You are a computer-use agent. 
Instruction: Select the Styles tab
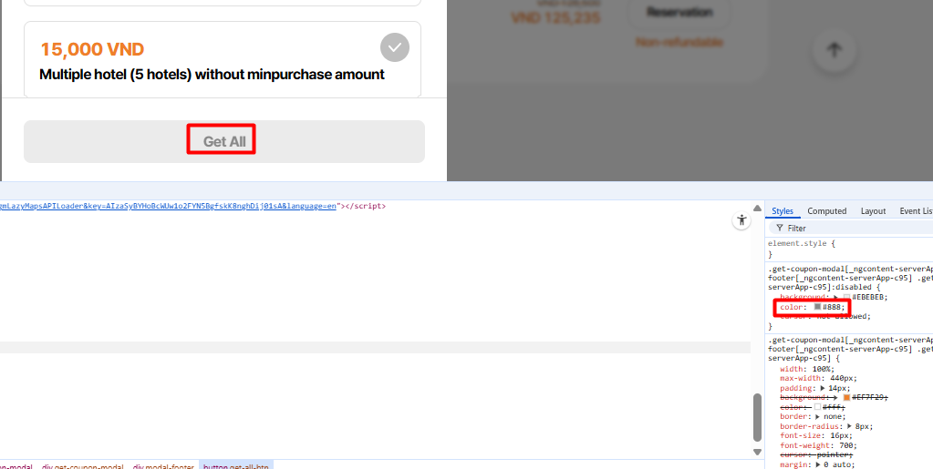[783, 211]
